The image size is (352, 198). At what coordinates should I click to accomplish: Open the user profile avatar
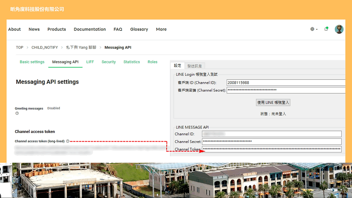(339, 29)
